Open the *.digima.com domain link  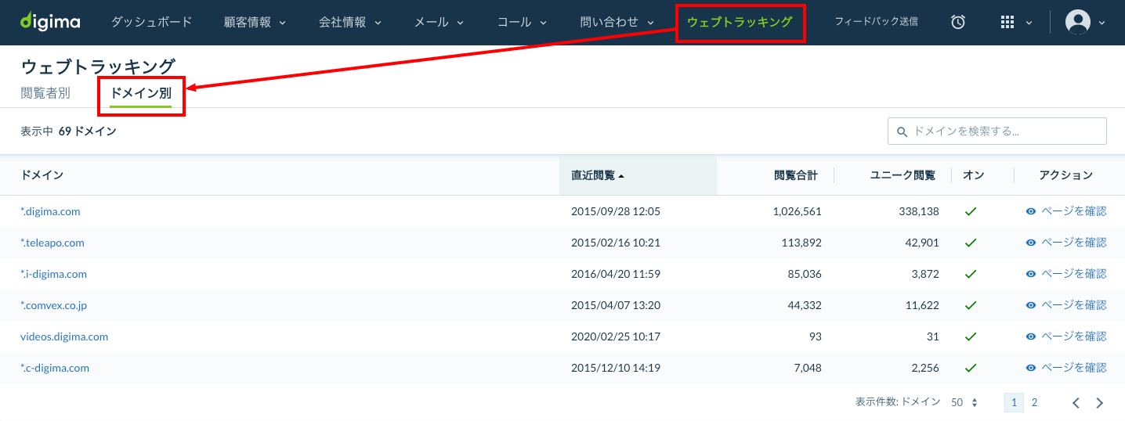[50, 211]
